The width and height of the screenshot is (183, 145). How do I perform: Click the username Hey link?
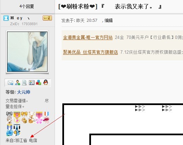click(20, 18)
